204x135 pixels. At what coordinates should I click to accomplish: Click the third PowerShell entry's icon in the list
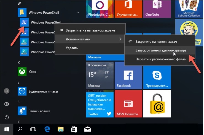pyautogui.click(x=24, y=42)
